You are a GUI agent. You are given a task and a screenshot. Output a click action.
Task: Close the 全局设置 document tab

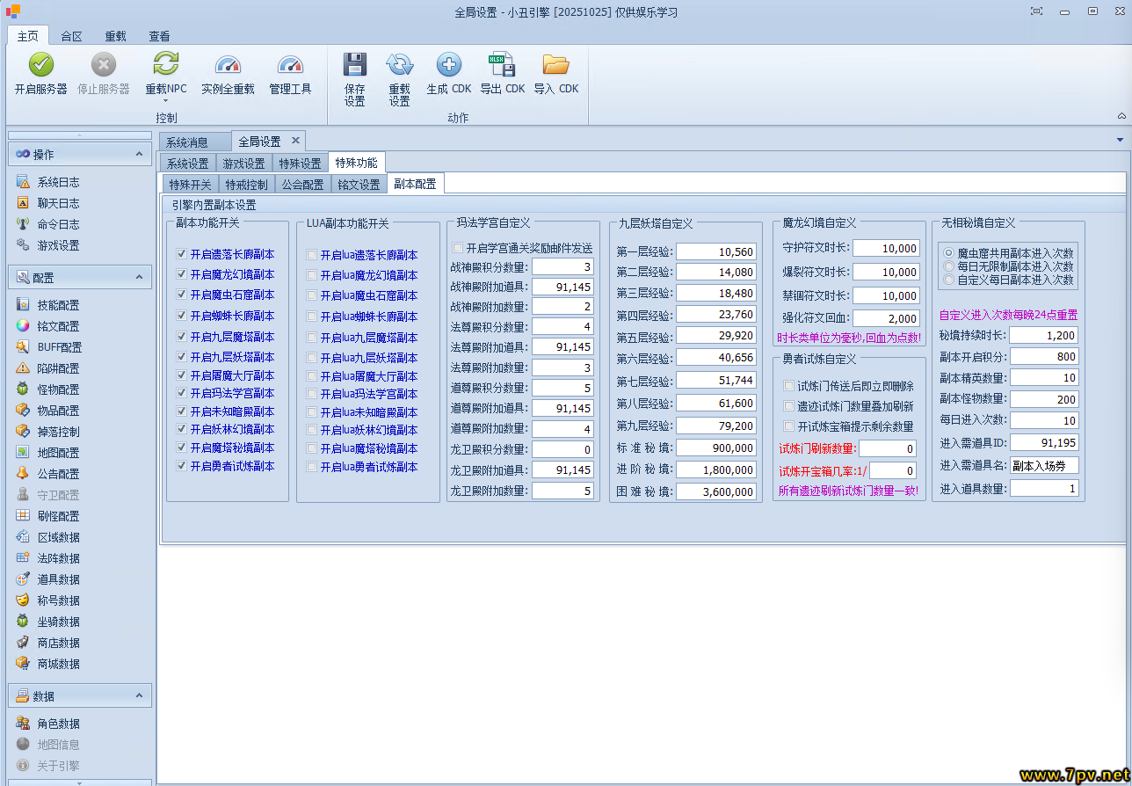[x=295, y=141]
